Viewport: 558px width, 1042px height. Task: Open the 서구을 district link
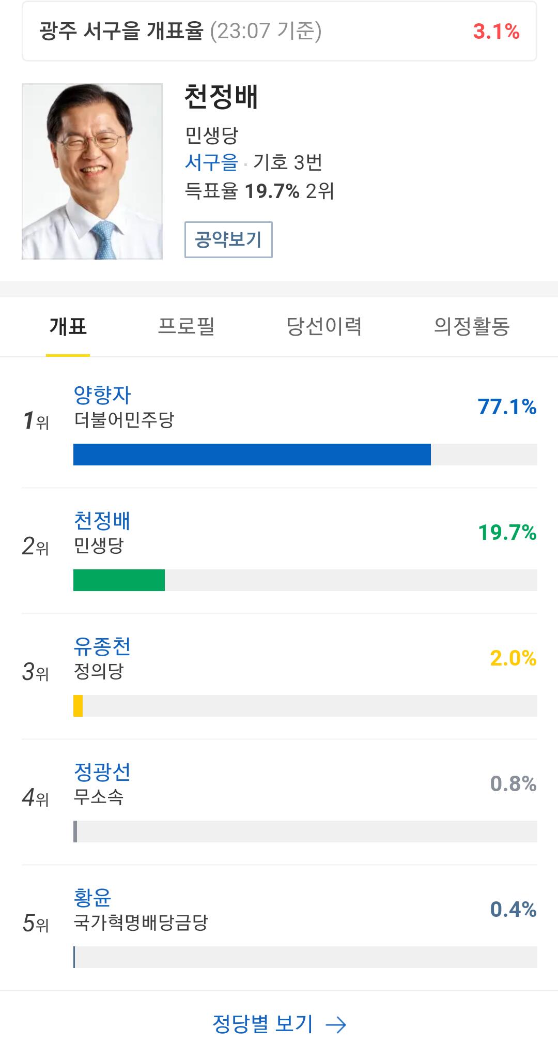coord(211,163)
